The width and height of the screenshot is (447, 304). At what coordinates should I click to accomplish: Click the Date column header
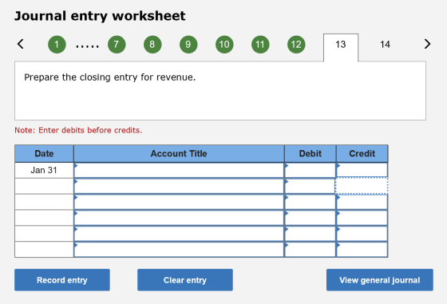[x=44, y=153]
